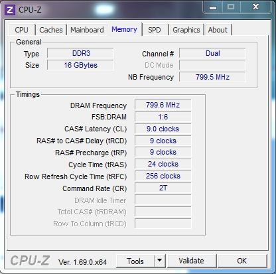This screenshot has height=274, width=276.
Task: Click the 'NB Frequency' label
Action: [151, 77]
